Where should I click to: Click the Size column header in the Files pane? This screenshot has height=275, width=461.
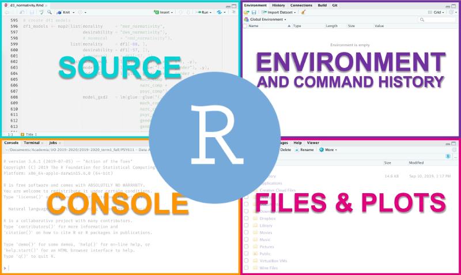coord(388,163)
